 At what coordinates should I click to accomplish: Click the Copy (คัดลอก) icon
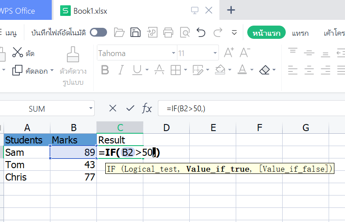tap(17, 70)
